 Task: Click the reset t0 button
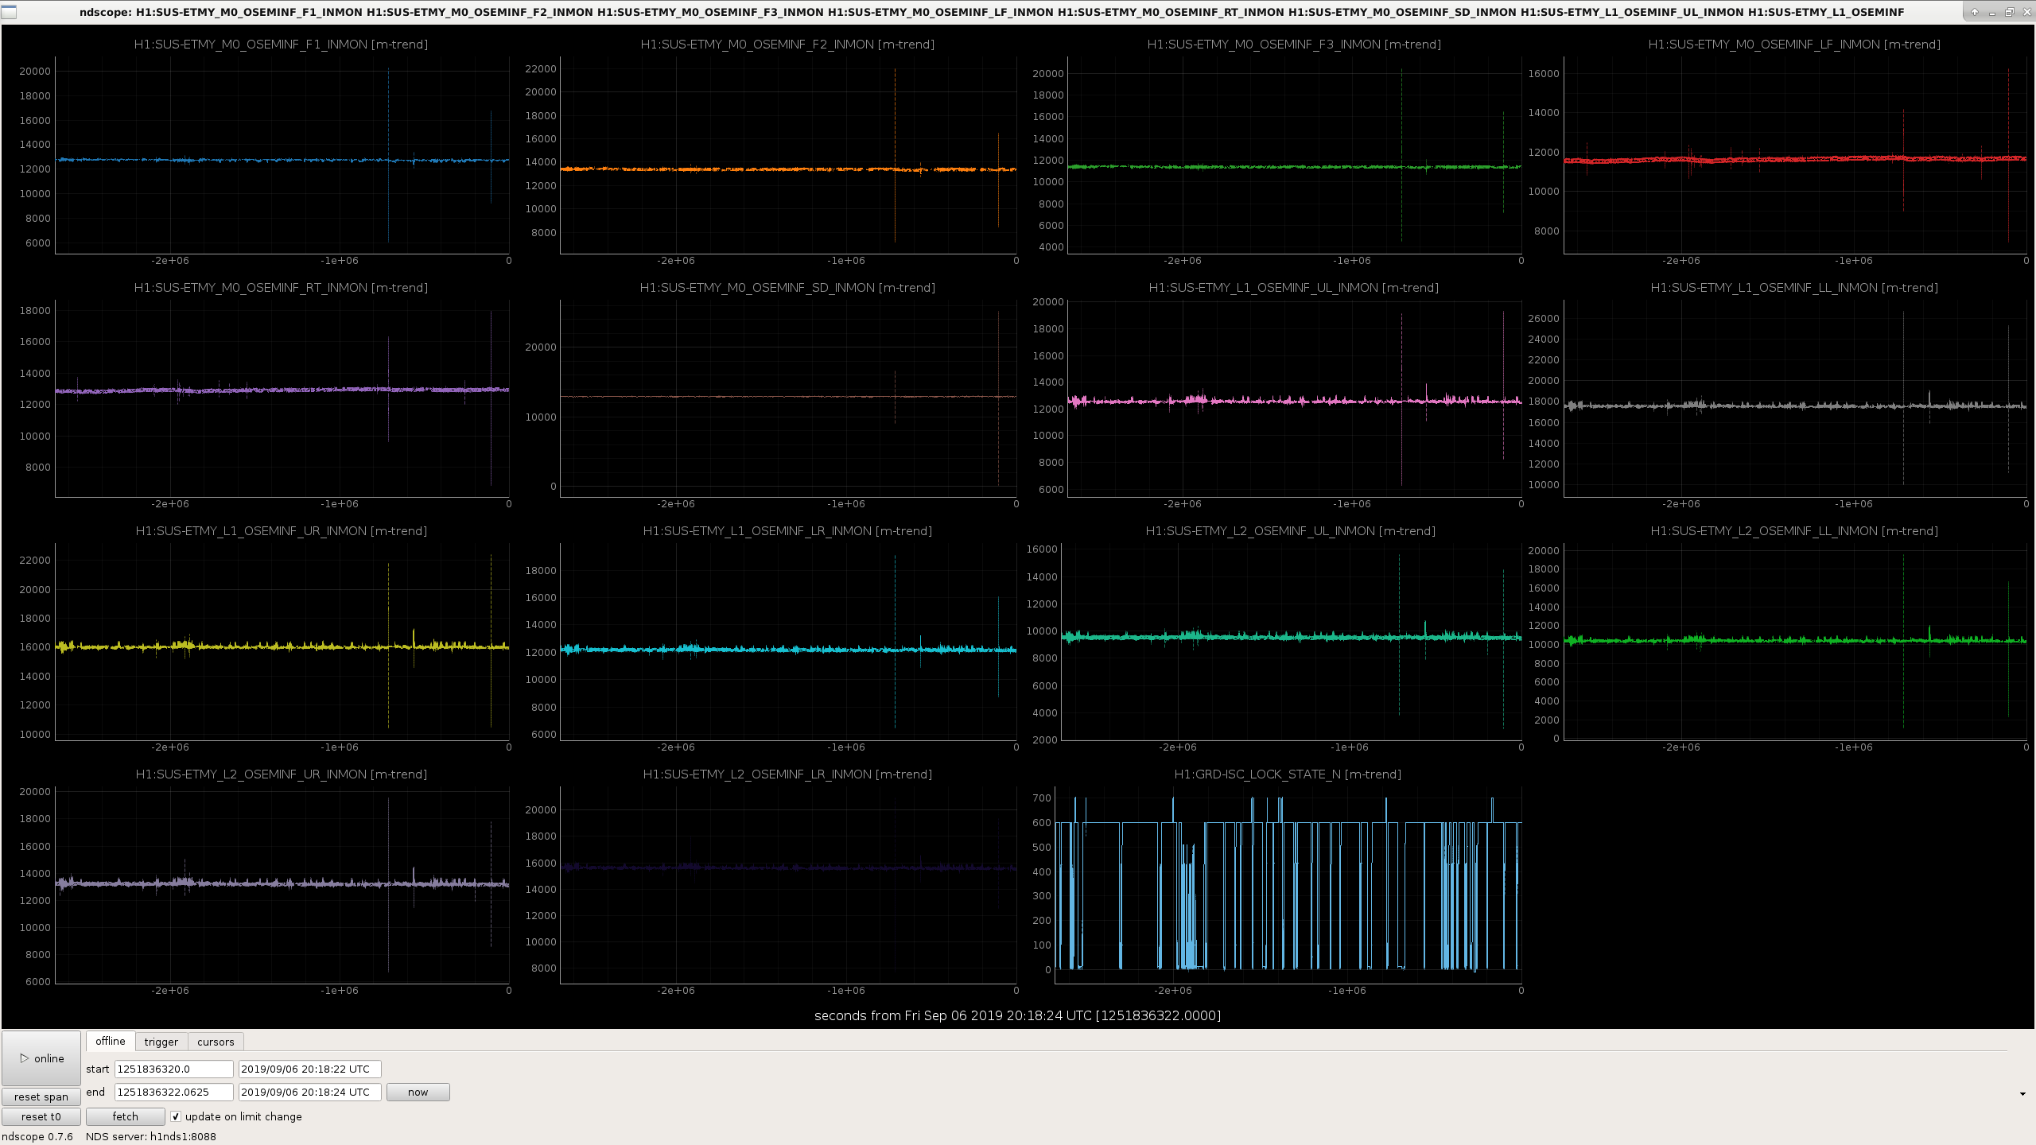[41, 1116]
